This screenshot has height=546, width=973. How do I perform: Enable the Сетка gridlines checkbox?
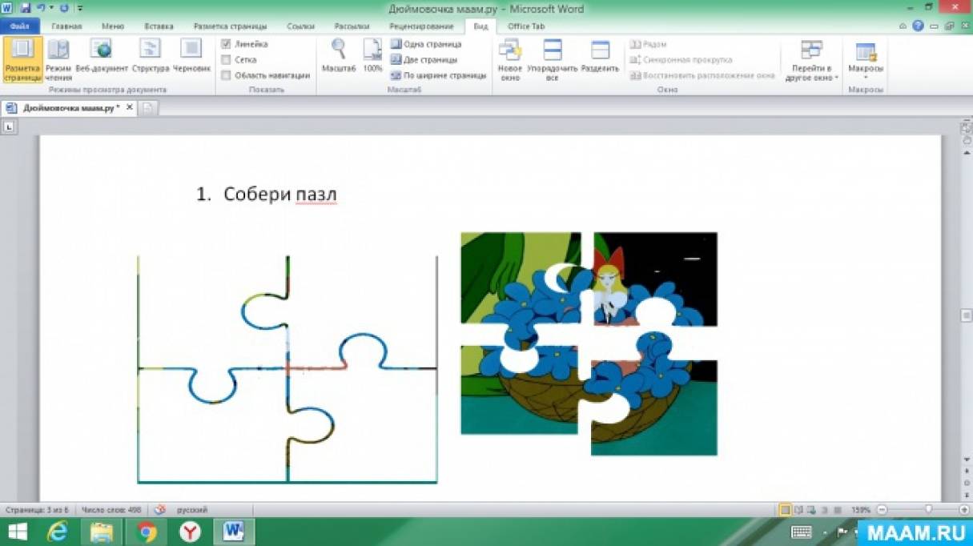[x=226, y=60]
